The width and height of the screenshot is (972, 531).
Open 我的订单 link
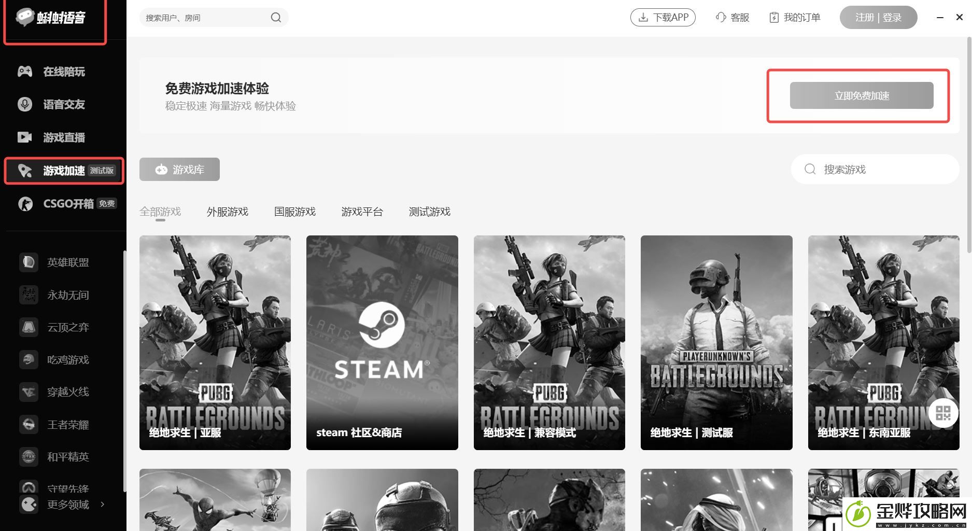click(x=795, y=18)
